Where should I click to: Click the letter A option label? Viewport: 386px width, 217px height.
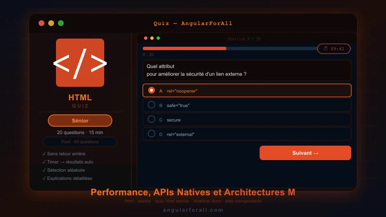(161, 91)
